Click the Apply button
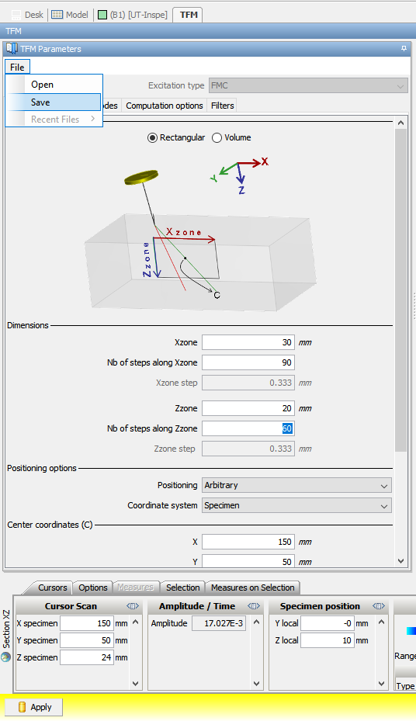 34,707
